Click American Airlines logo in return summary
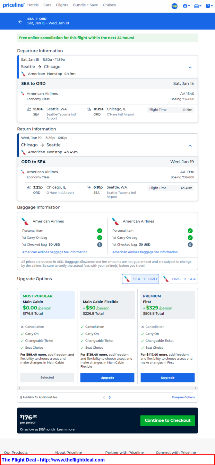The width and height of the screenshot is (215, 465). coord(23,152)
